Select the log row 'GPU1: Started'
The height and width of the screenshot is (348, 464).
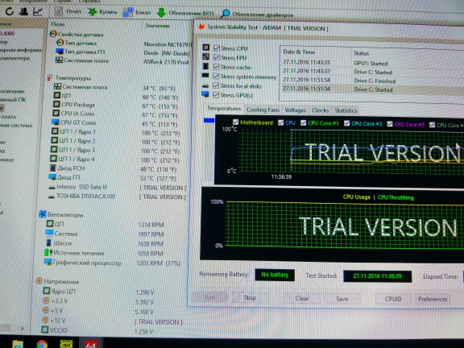click(x=371, y=63)
